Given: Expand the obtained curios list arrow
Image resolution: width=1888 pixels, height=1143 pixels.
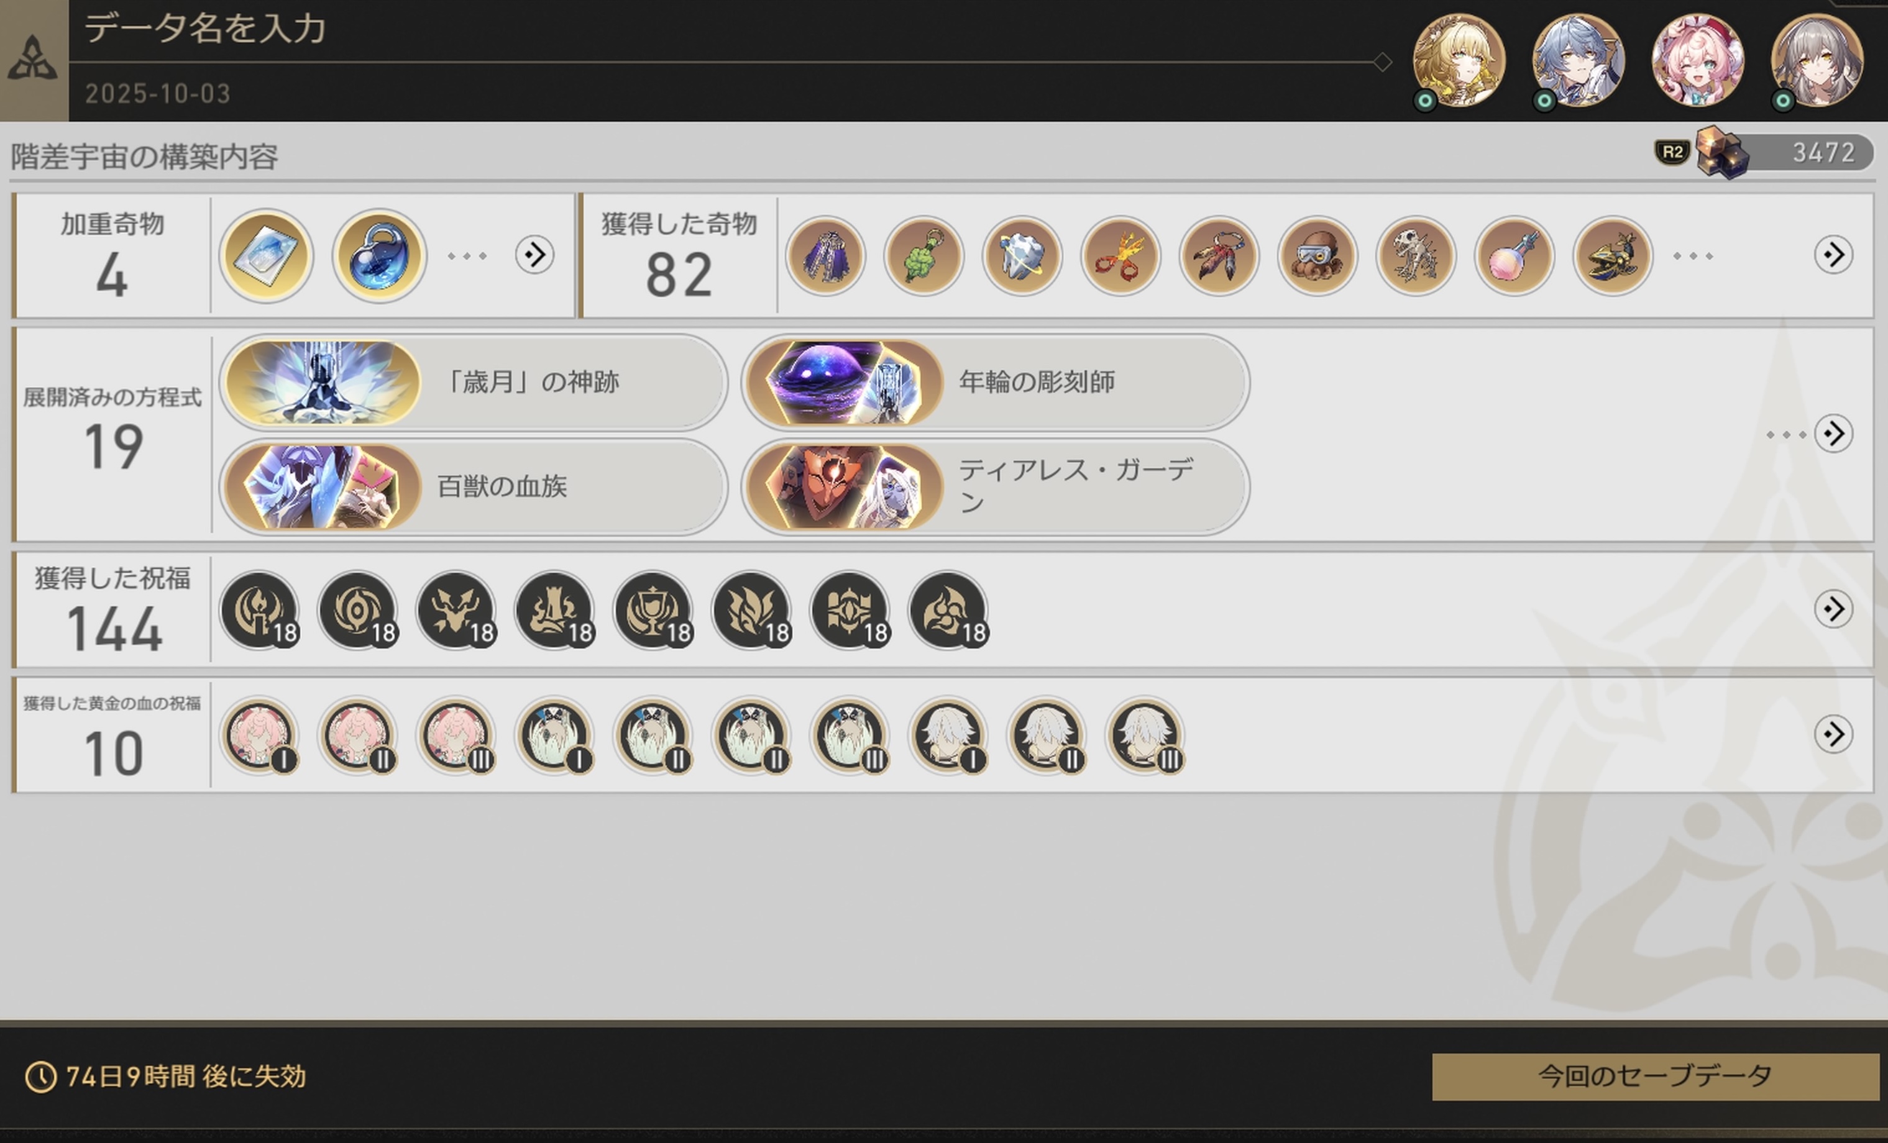Looking at the screenshot, I should click(x=1833, y=254).
